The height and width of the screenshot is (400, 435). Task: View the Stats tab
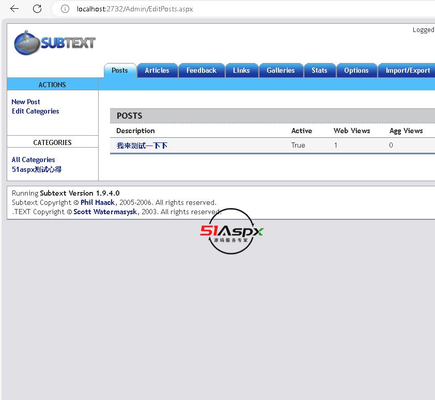[x=320, y=70]
